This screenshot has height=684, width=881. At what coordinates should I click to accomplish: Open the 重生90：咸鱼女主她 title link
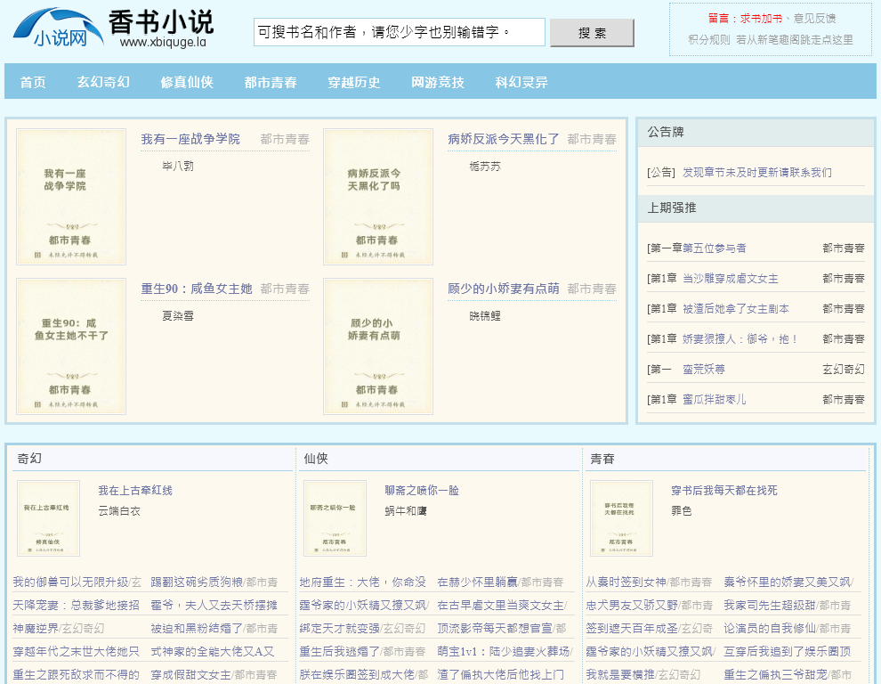[197, 289]
